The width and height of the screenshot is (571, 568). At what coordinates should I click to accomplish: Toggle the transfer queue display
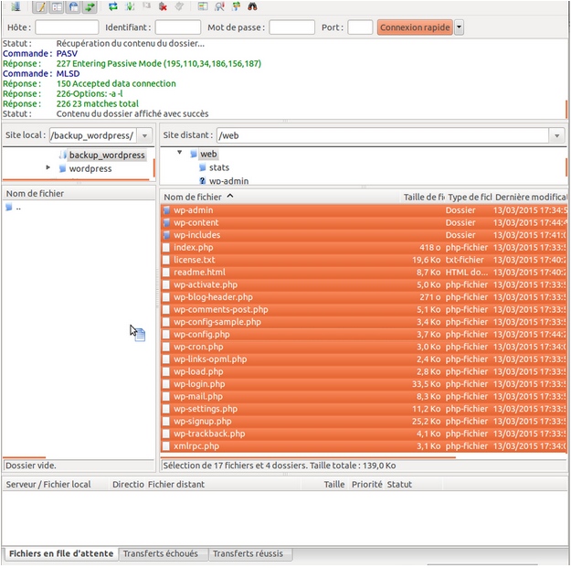[90, 6]
